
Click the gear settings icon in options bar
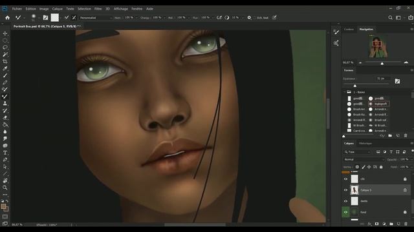pyautogui.click(x=249, y=17)
